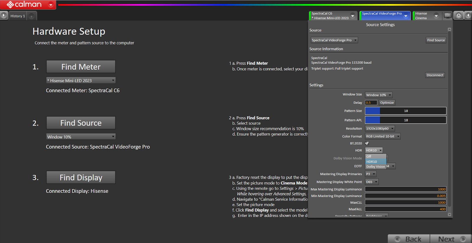Screen dimensions: 472x243
Task: Click the Source Settings scrollbar down arrow
Action: (x=449, y=215)
